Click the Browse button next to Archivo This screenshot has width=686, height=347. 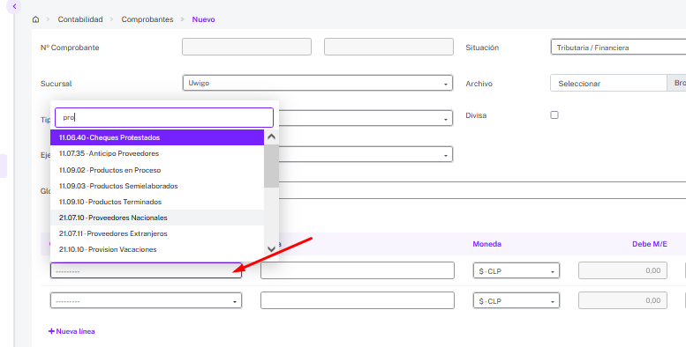[x=676, y=83]
